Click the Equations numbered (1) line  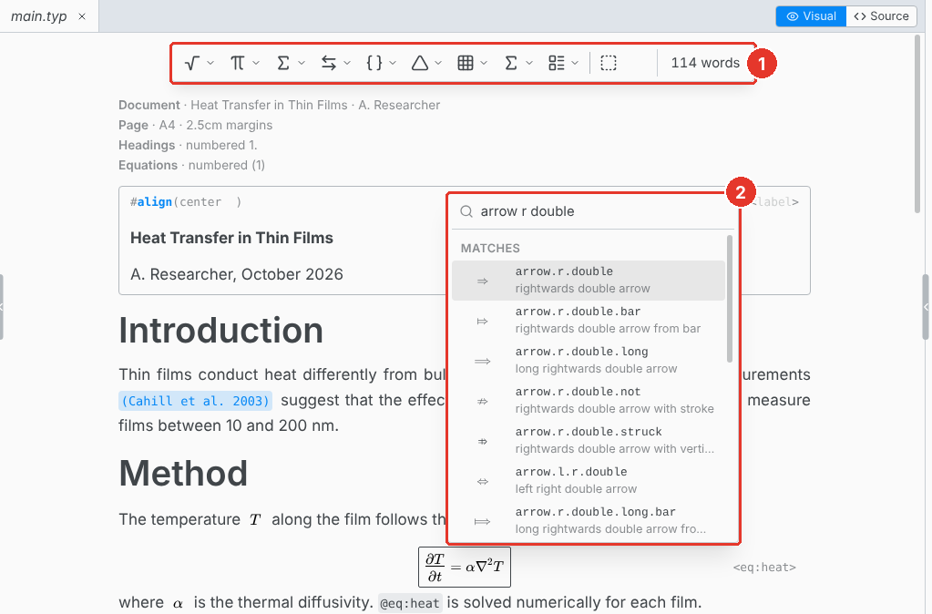(191, 165)
